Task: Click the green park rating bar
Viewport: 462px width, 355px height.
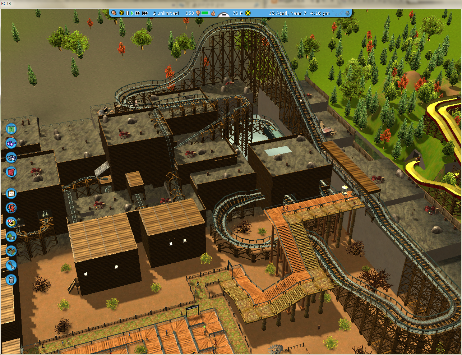Action: (205, 13)
